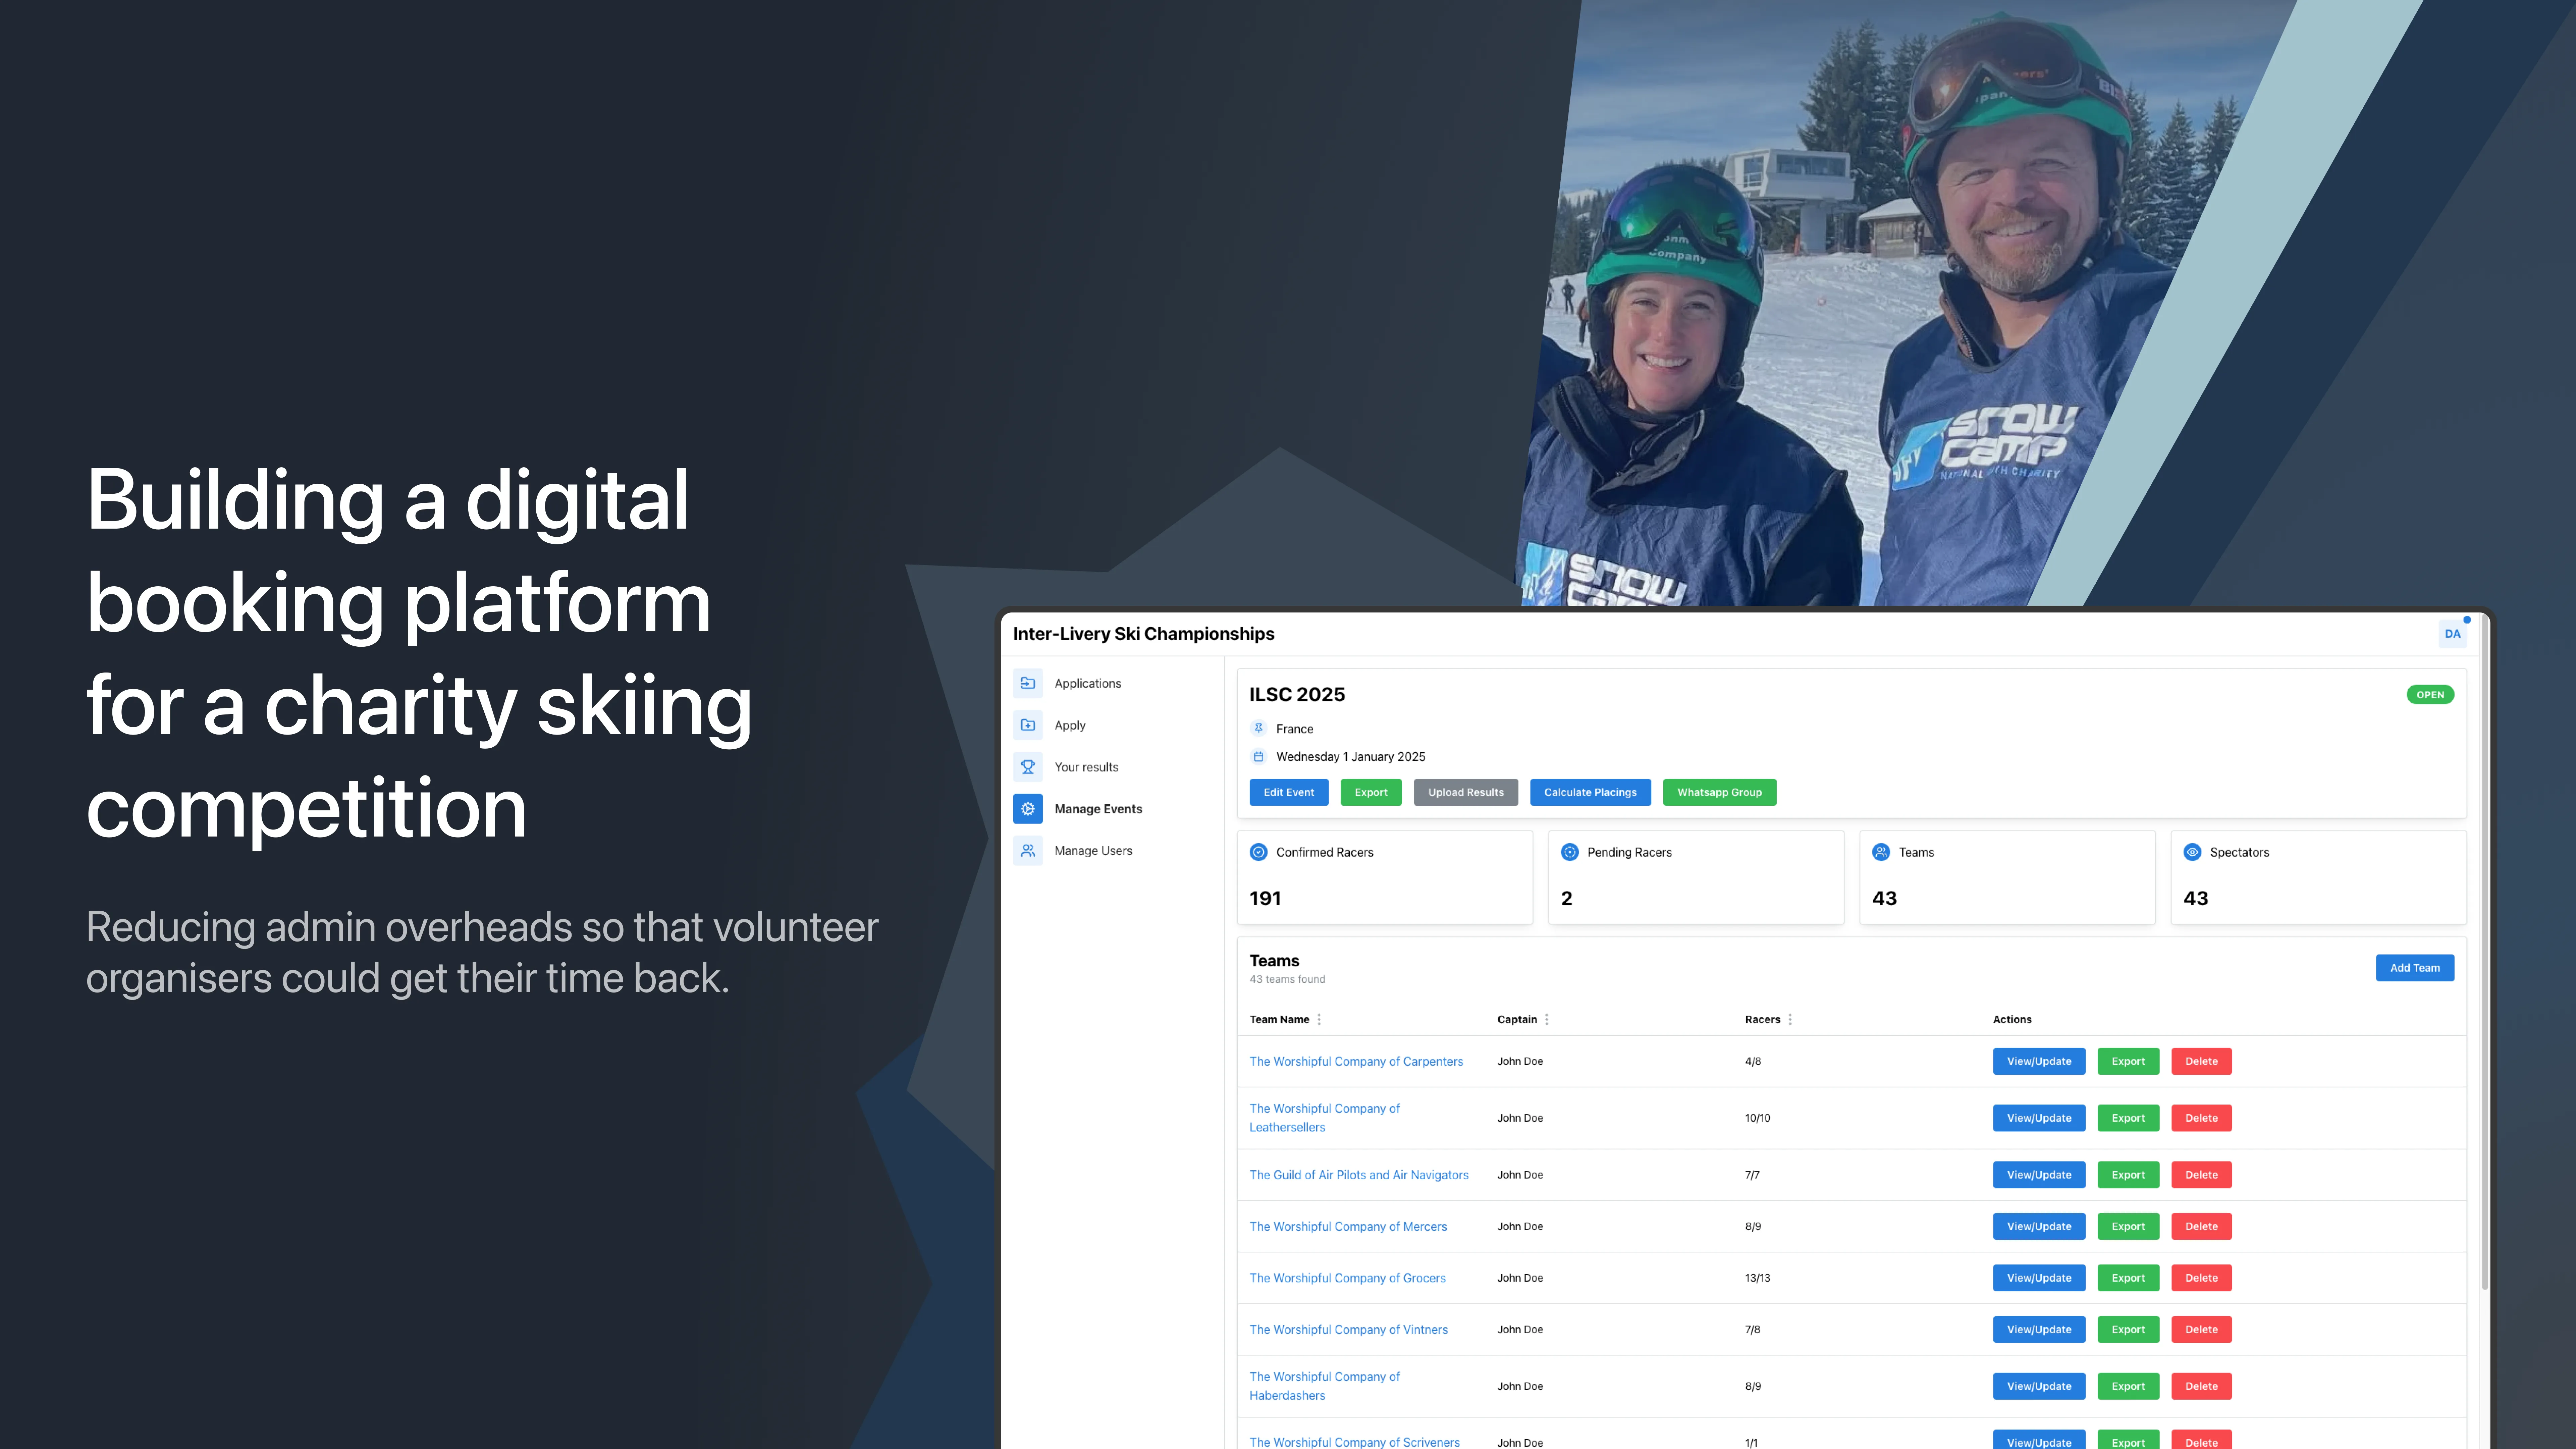View/Update the Leathersellers team
The height and width of the screenshot is (1449, 2576).
(2039, 1118)
